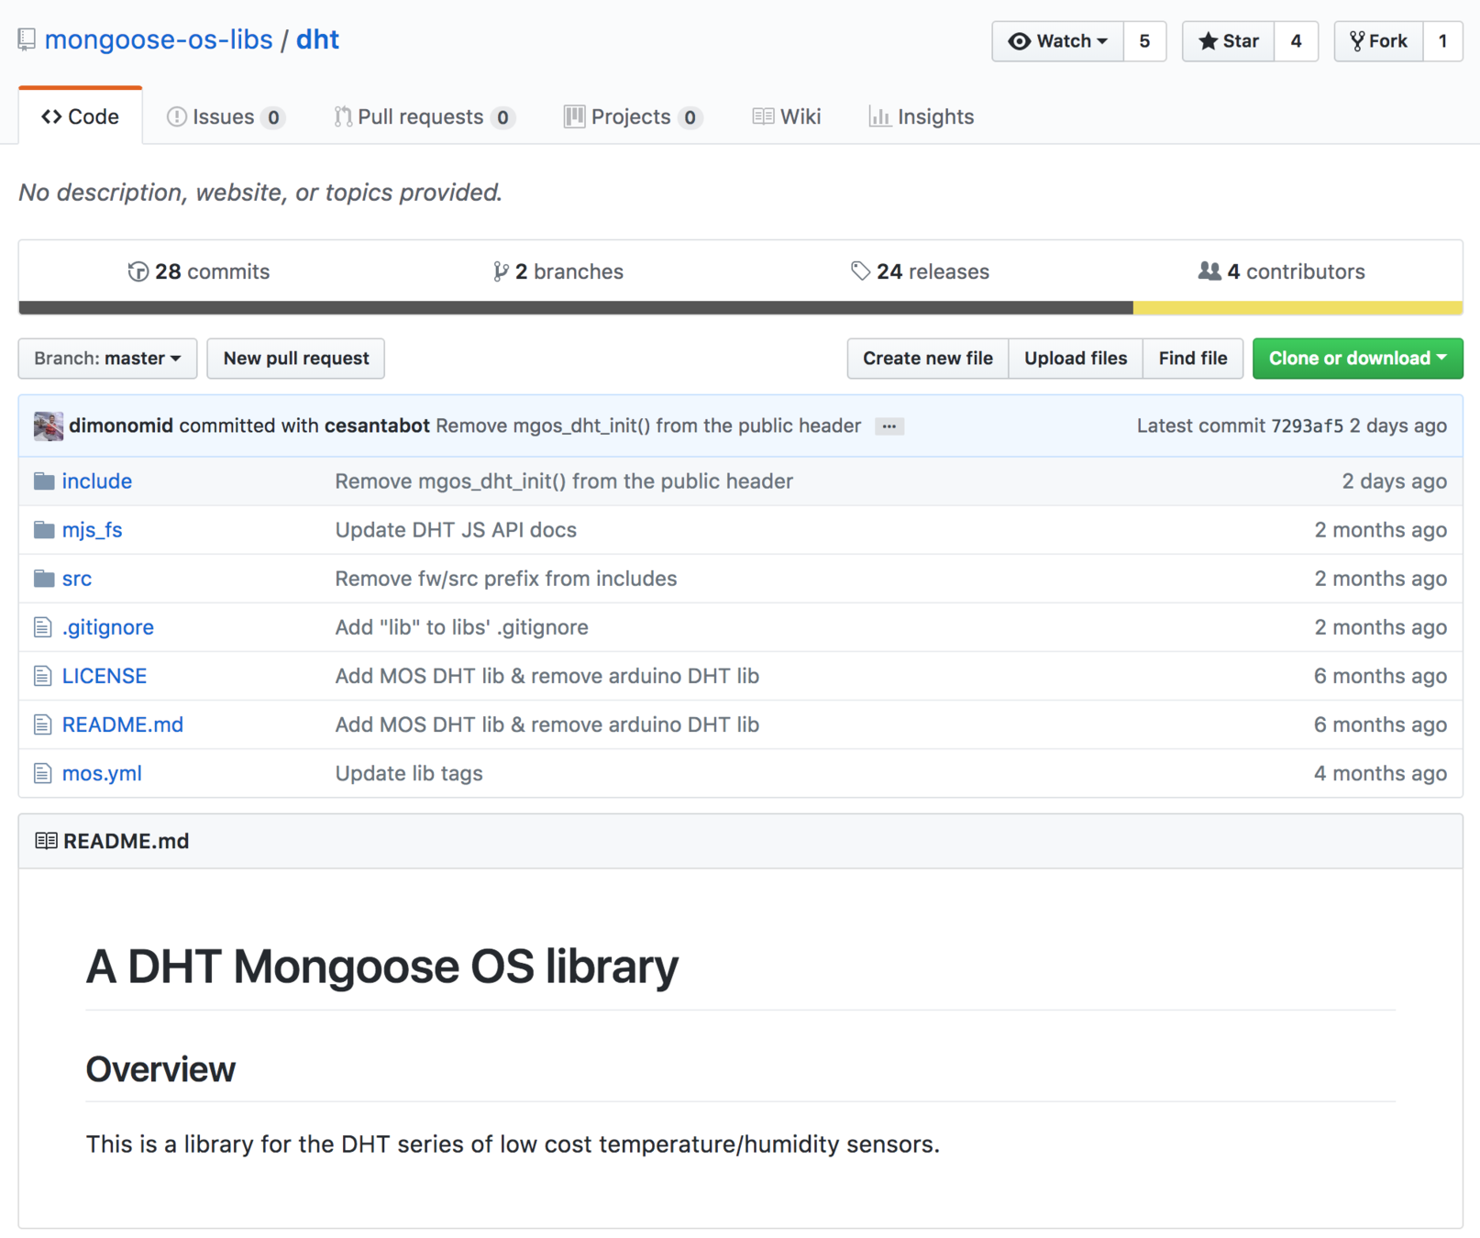Click the star icon in Star button
This screenshot has height=1238, width=1480.
pos(1208,41)
